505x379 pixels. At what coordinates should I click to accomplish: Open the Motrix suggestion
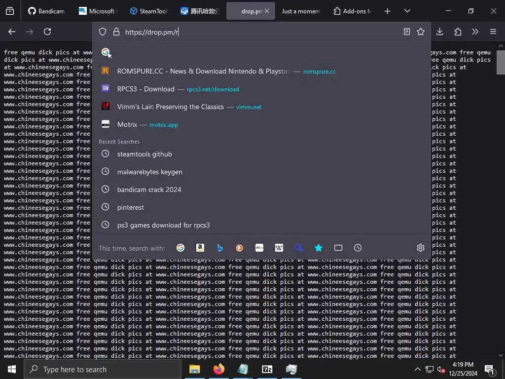(x=261, y=124)
